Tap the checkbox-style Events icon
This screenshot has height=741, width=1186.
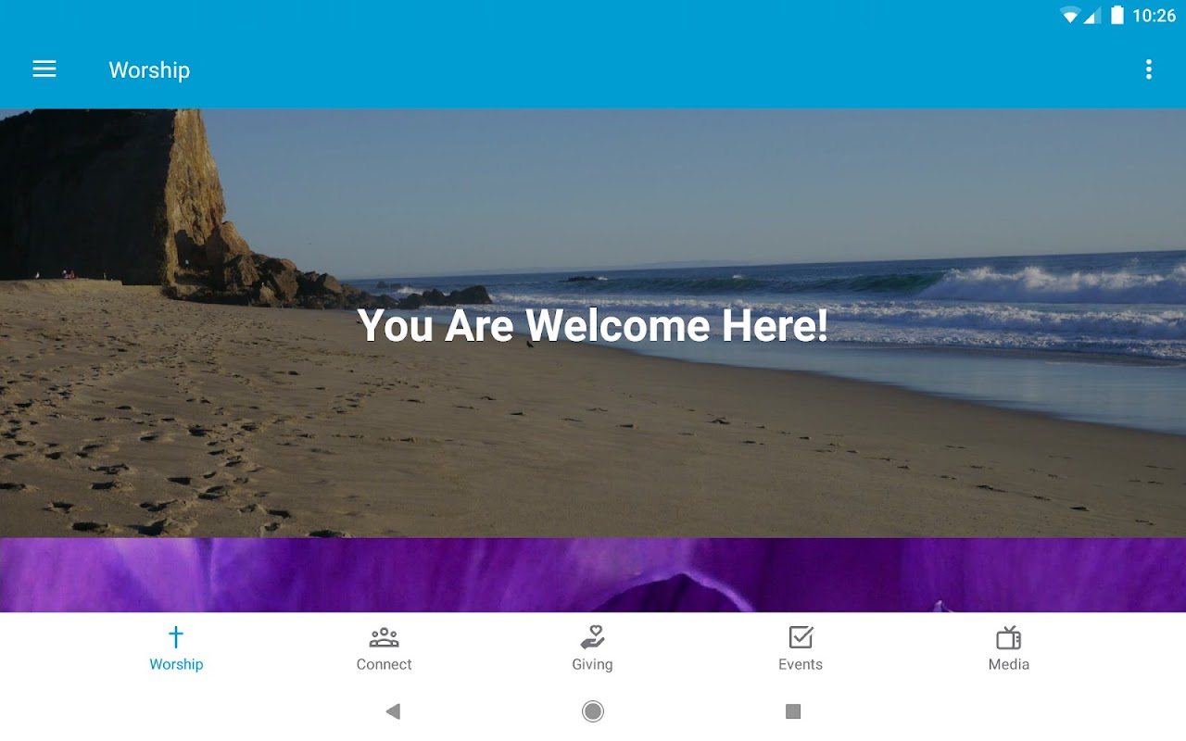pyautogui.click(x=801, y=637)
